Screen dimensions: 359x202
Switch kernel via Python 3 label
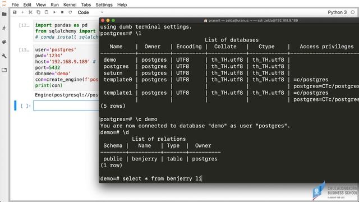pyautogui.click(x=337, y=12)
